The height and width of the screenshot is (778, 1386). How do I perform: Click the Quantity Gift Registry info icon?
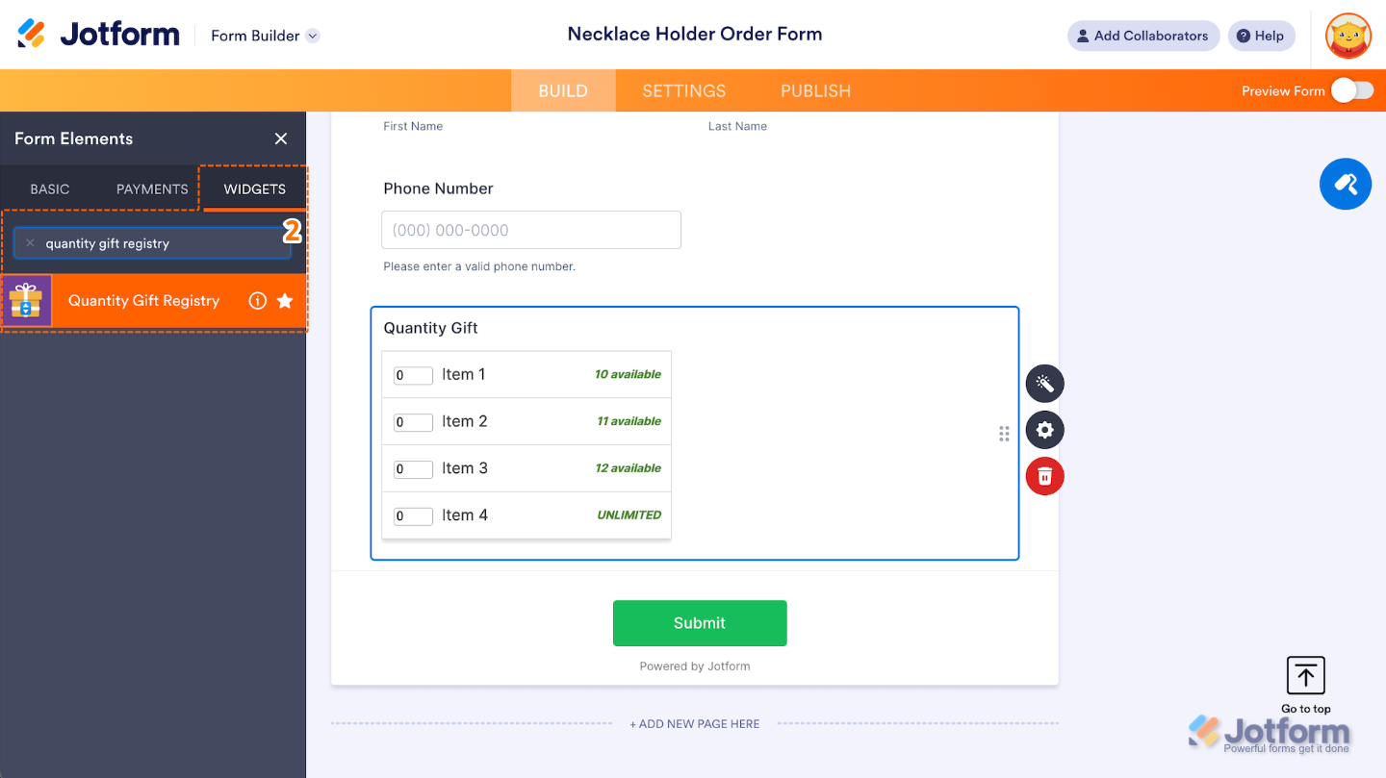coord(257,301)
